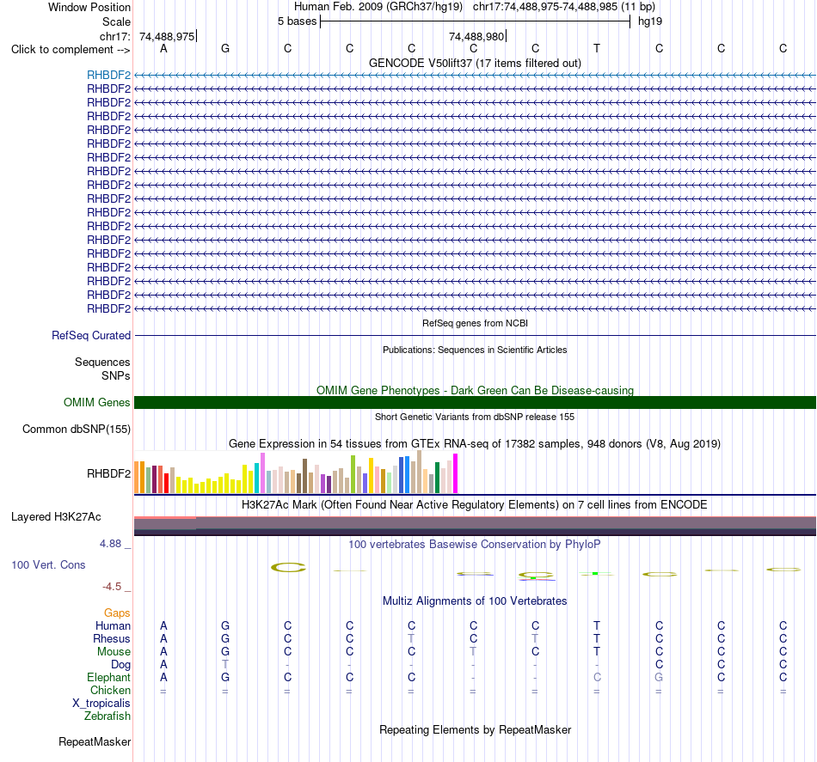Click base G in the reference sequence row

pos(225,48)
